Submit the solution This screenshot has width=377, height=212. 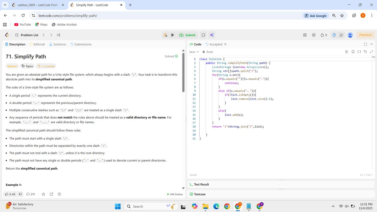click(187, 35)
